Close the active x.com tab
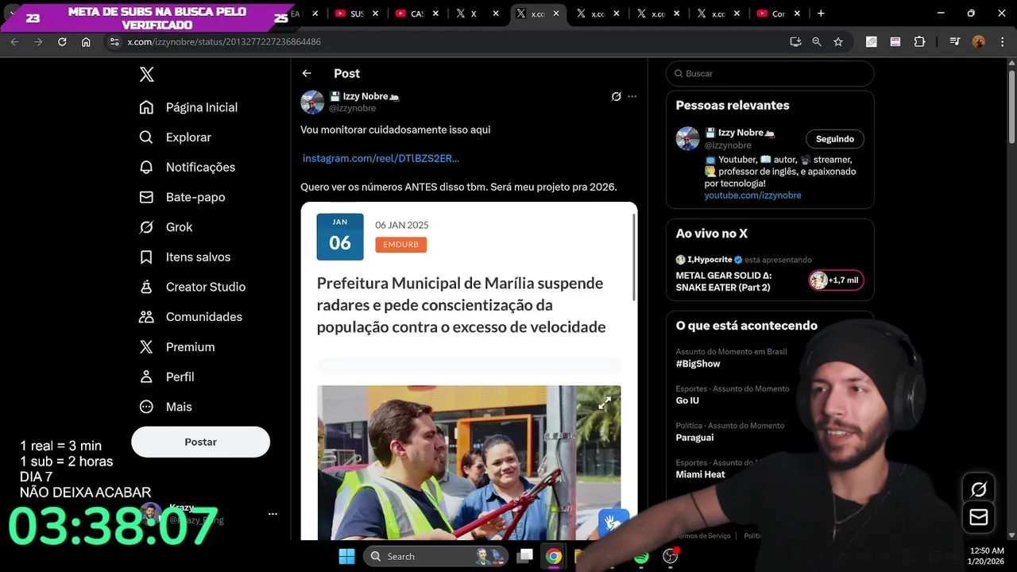 [x=555, y=14]
